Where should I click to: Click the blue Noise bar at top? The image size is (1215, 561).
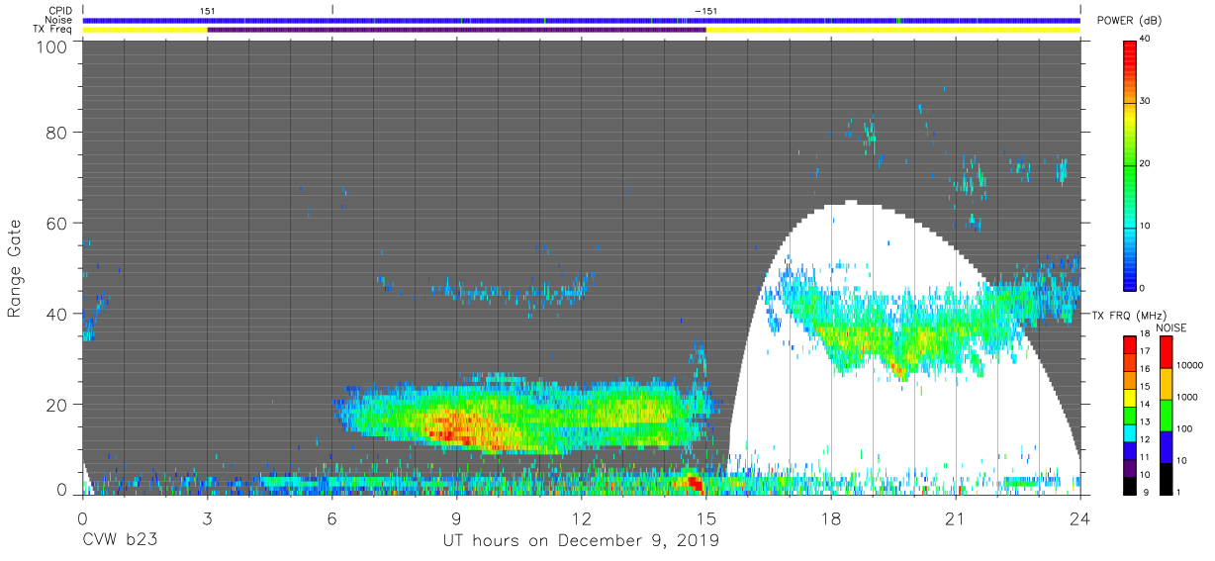[x=581, y=20]
